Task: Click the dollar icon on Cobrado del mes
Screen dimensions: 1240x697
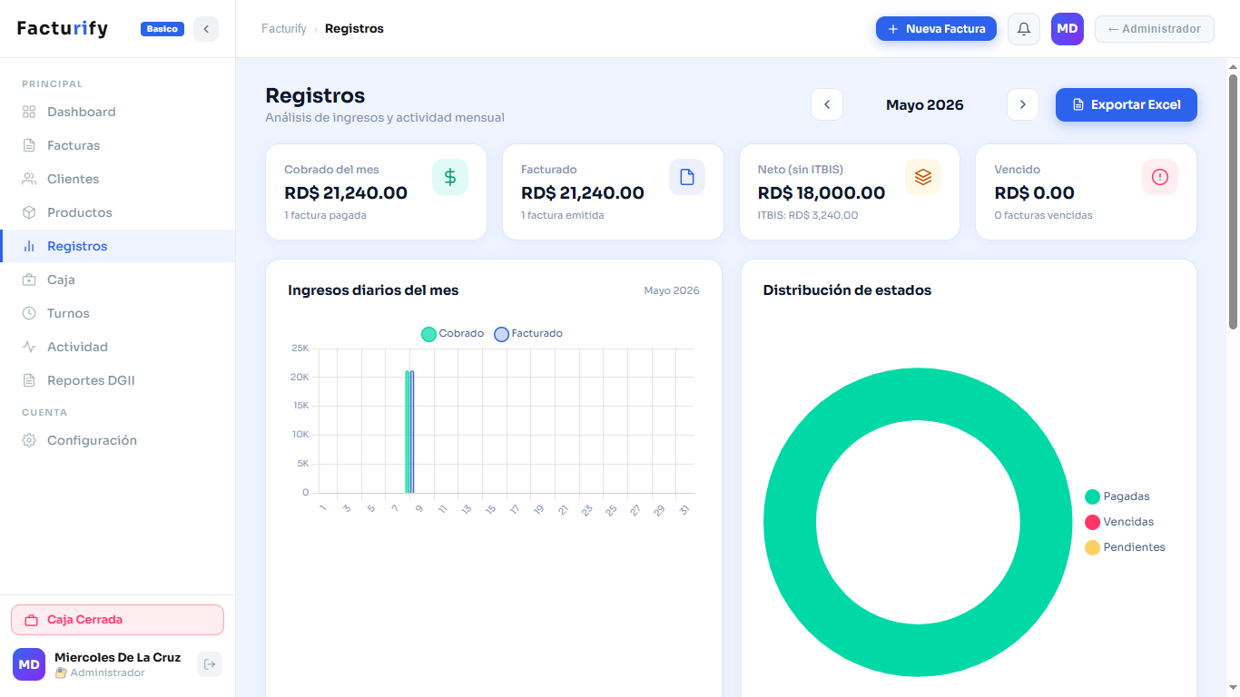Action: tap(450, 177)
